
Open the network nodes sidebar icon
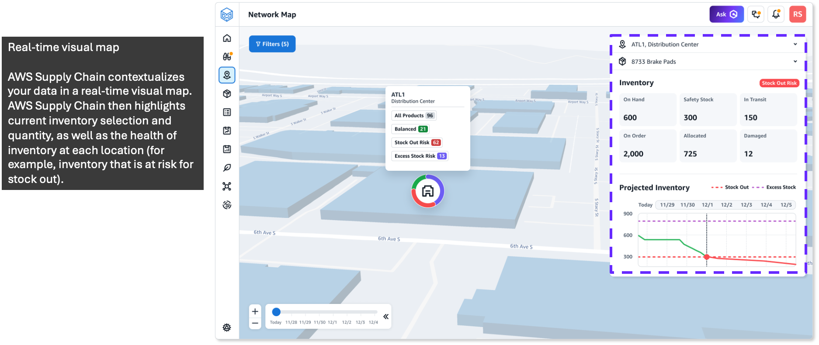tap(227, 186)
